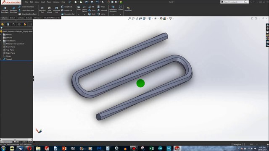Expand the Annotations tree node
Screen dimensions: 269x151
pyautogui.click(x=1, y=41)
